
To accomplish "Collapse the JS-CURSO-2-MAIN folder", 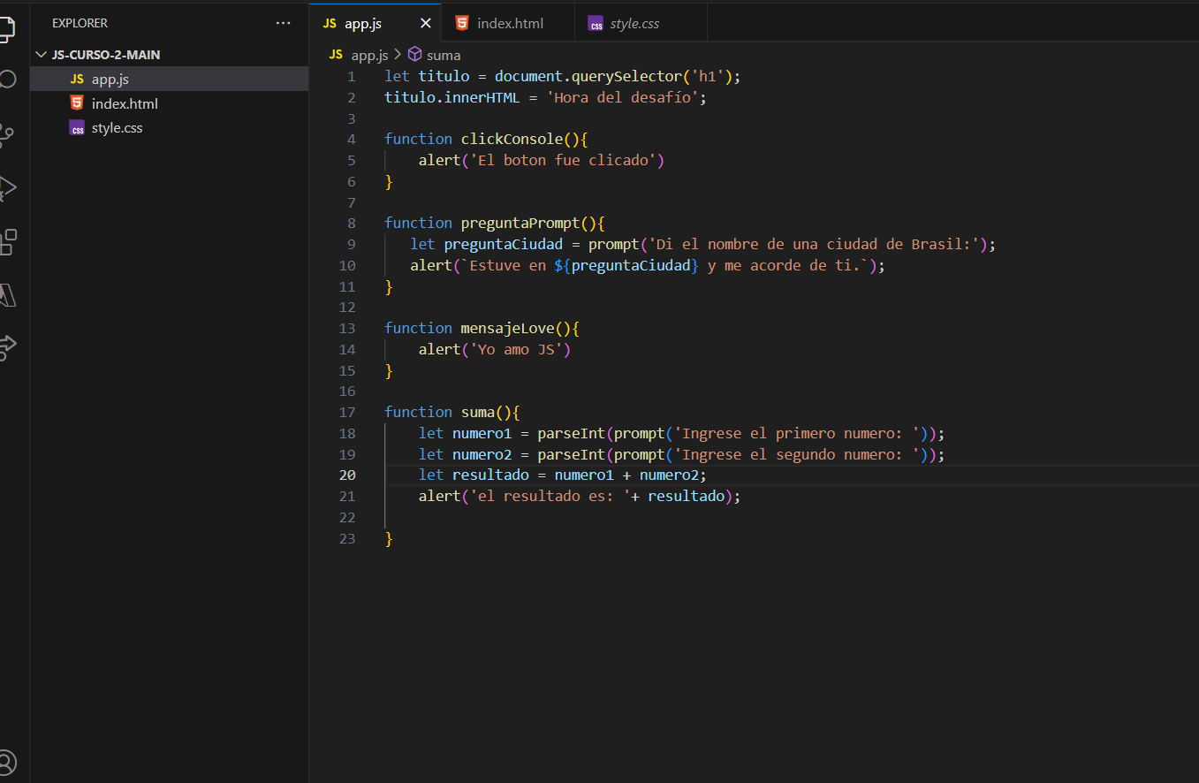I will point(169,55).
